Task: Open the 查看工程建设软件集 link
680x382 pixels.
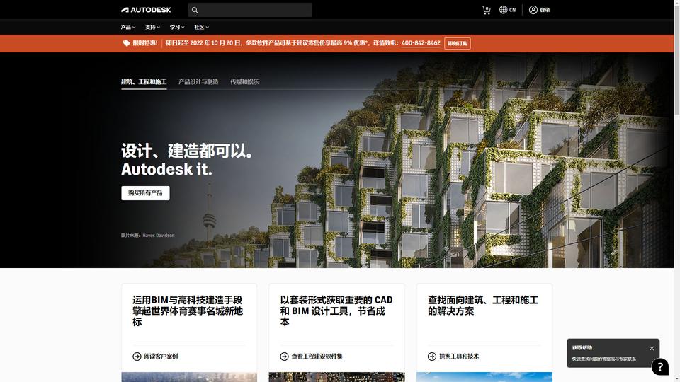Action: coord(317,357)
